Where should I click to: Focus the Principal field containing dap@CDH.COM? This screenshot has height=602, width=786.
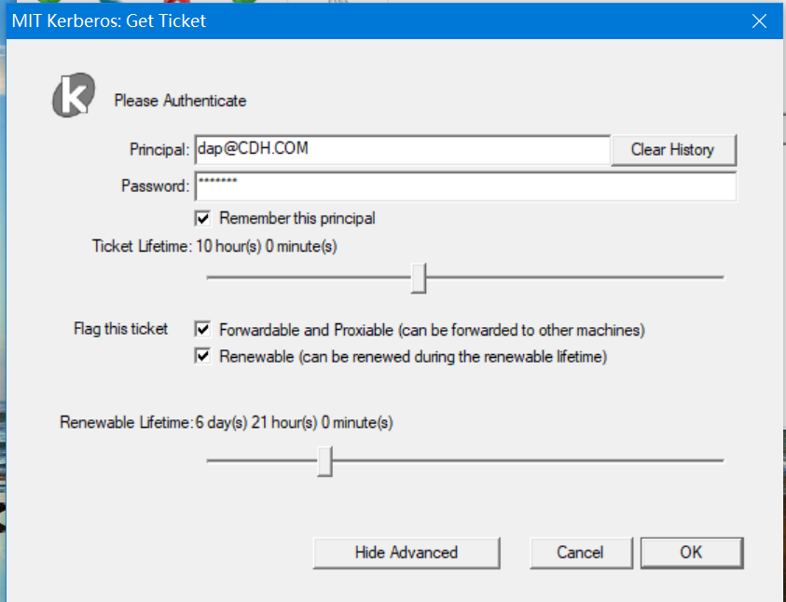pyautogui.click(x=403, y=149)
